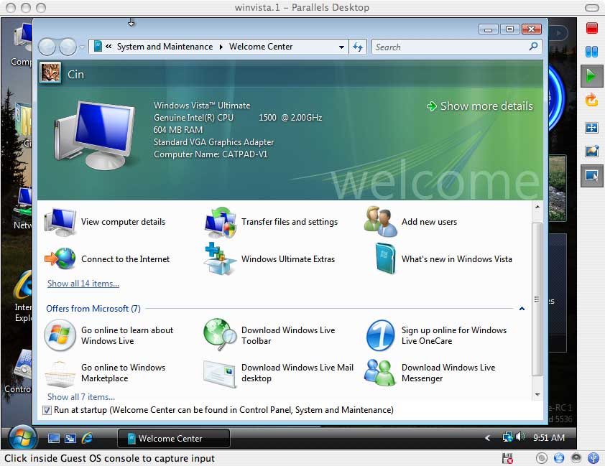This screenshot has height=466, width=605.
Task: Click the blue Pause icon in Parallels toolbar
Action: point(591,51)
